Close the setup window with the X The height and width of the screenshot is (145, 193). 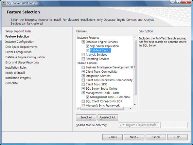coord(186,2)
